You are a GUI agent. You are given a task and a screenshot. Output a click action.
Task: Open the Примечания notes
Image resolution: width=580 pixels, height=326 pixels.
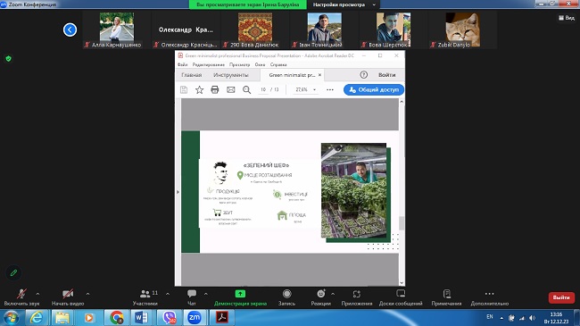(446, 297)
